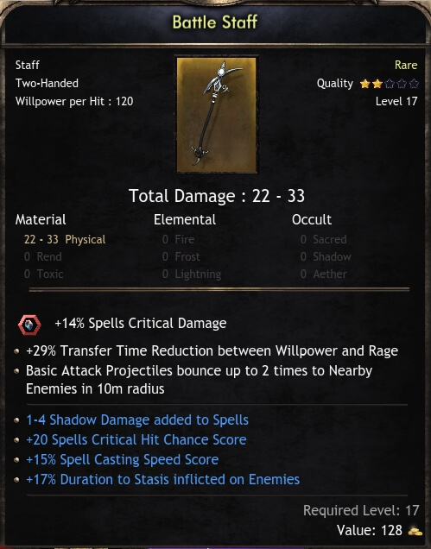Click the red hexagon gem socket icon
Viewport: 431px width, 549px height.
click(x=29, y=325)
